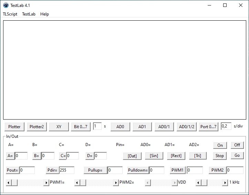Click the s/div time input field
249x195 pixels.
[226, 126]
